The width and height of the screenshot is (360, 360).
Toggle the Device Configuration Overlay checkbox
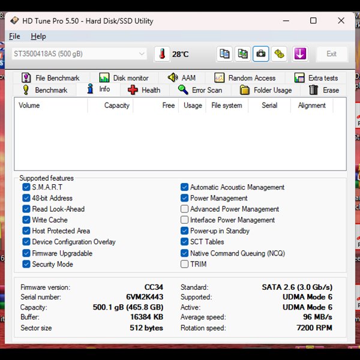point(26,242)
